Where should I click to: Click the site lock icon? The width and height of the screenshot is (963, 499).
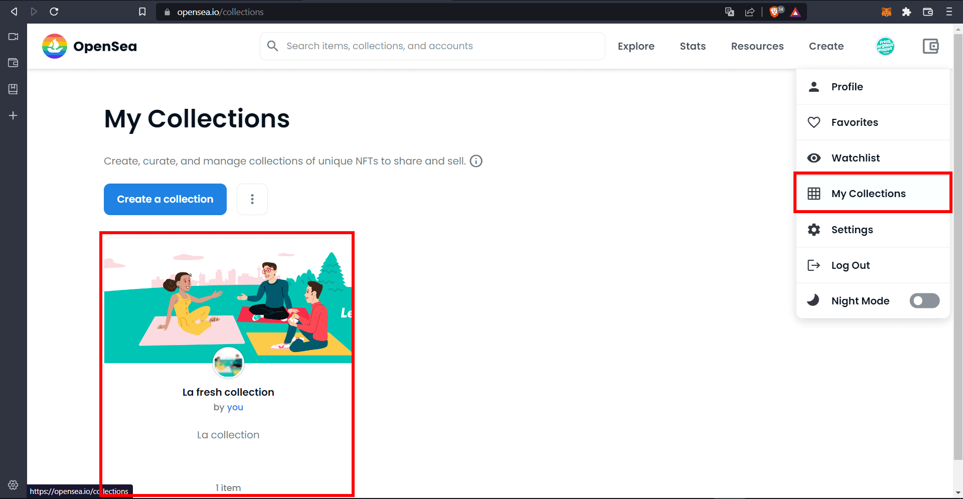pos(167,12)
